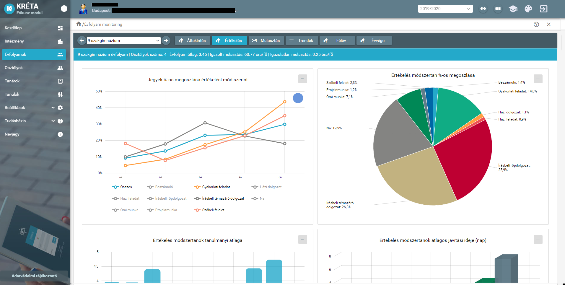Expand the Tudásbázis submenu chevron
The height and width of the screenshot is (285, 565).
pos(53,121)
